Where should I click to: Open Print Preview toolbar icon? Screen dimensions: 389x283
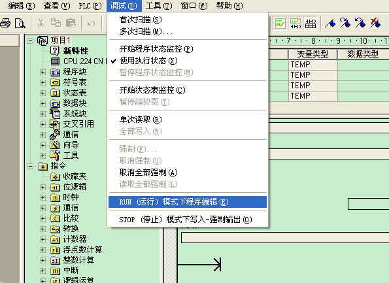coord(20,24)
